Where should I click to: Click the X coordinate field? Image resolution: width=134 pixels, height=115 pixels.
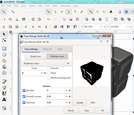(x=92, y=27)
